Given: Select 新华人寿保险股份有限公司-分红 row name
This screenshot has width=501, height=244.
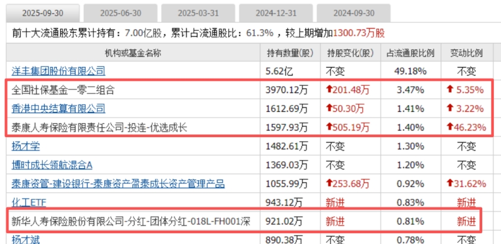Looking at the screenshot, I should point(130,221).
